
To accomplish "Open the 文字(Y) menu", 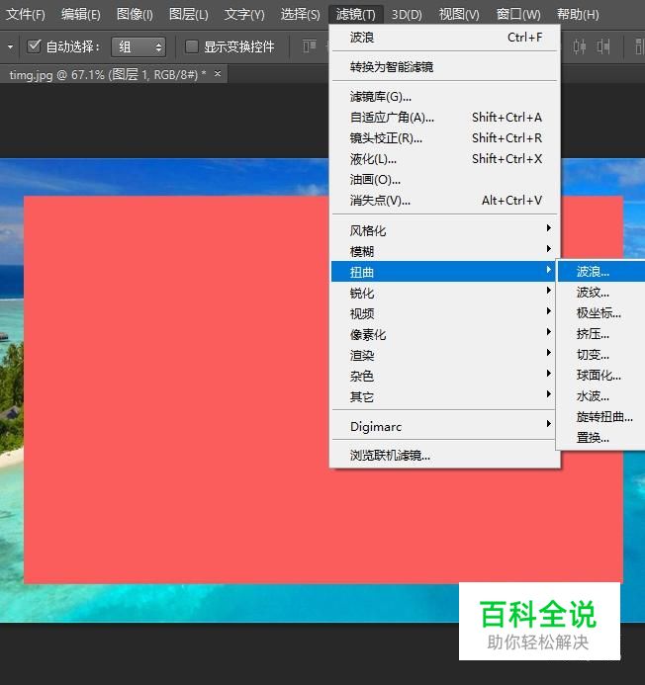I will tap(244, 15).
